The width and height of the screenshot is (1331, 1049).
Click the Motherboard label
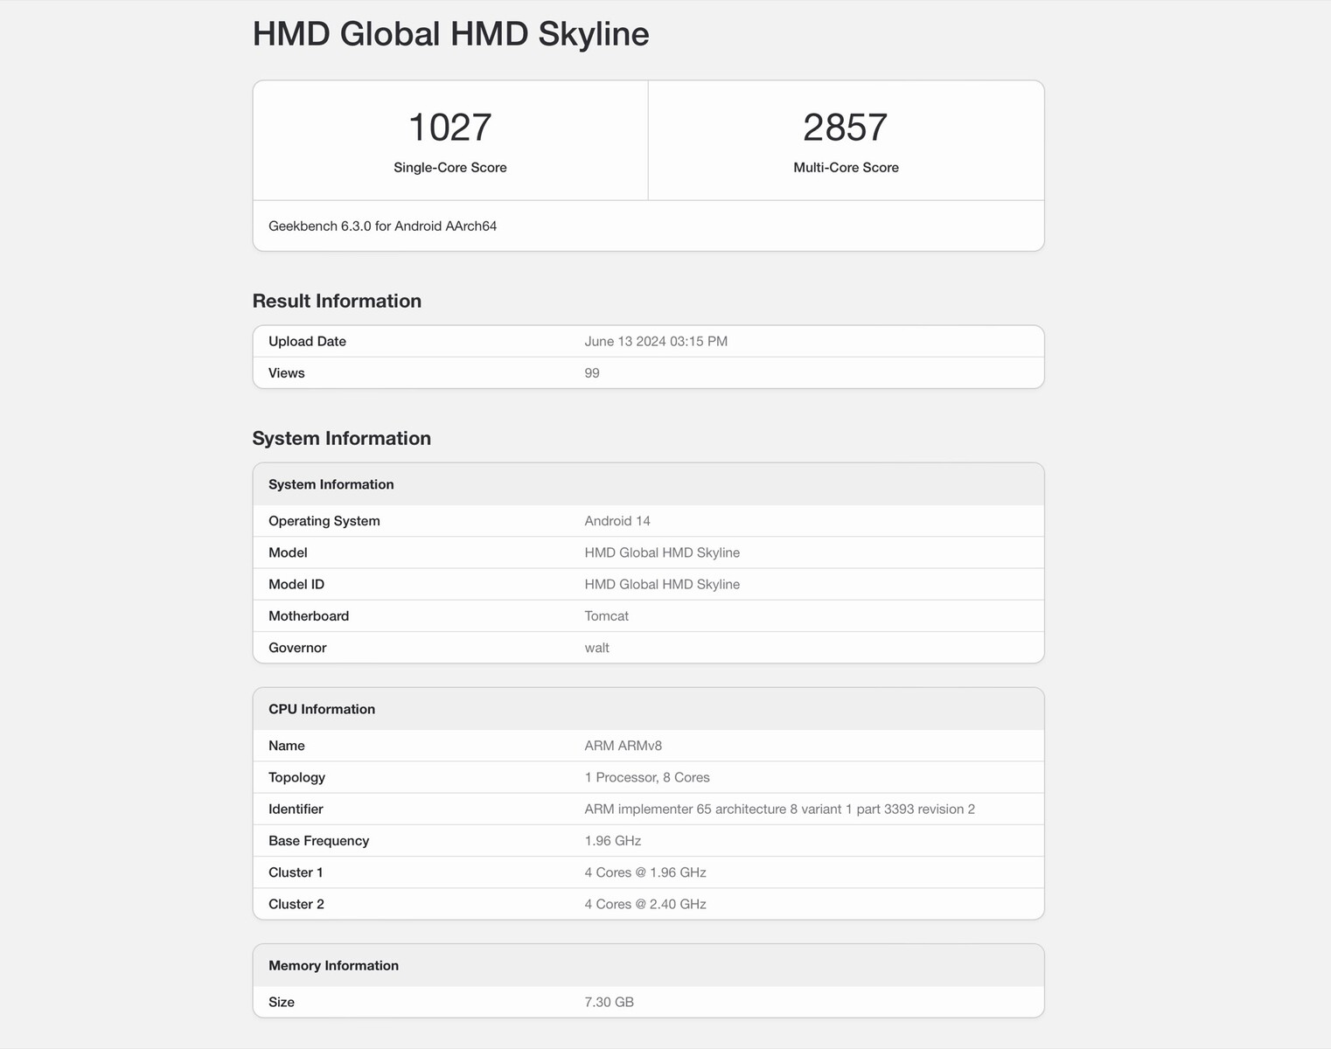click(x=309, y=616)
